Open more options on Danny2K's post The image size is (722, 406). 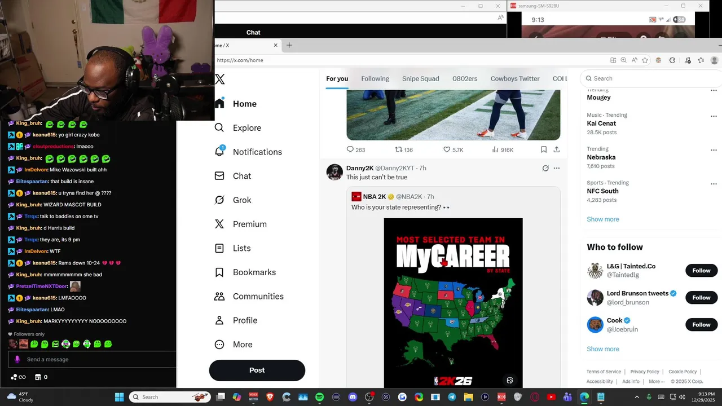[557, 168]
